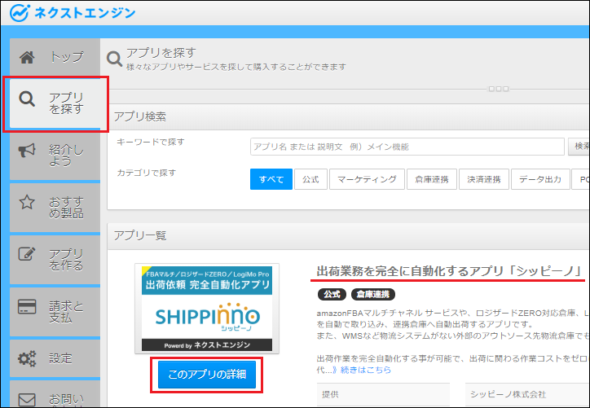Filter by 倉庫連携 category
The width and height of the screenshot is (590, 408).
click(x=431, y=178)
